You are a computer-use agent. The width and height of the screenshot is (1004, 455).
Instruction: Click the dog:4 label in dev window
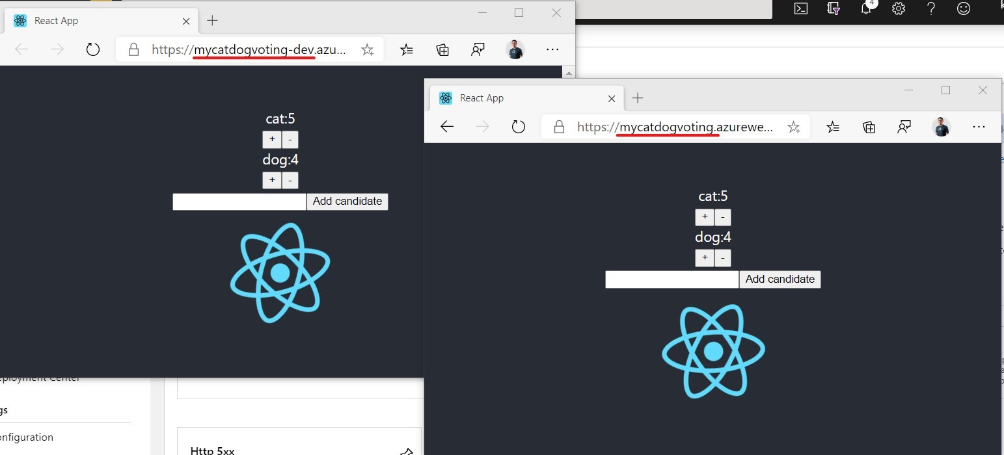coord(280,160)
